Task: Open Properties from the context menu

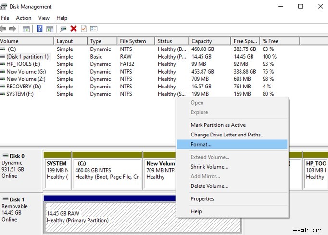Action: [x=202, y=199]
